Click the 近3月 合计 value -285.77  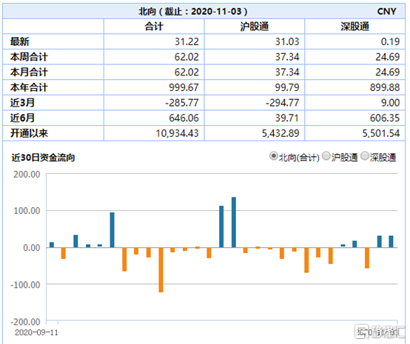tap(182, 103)
